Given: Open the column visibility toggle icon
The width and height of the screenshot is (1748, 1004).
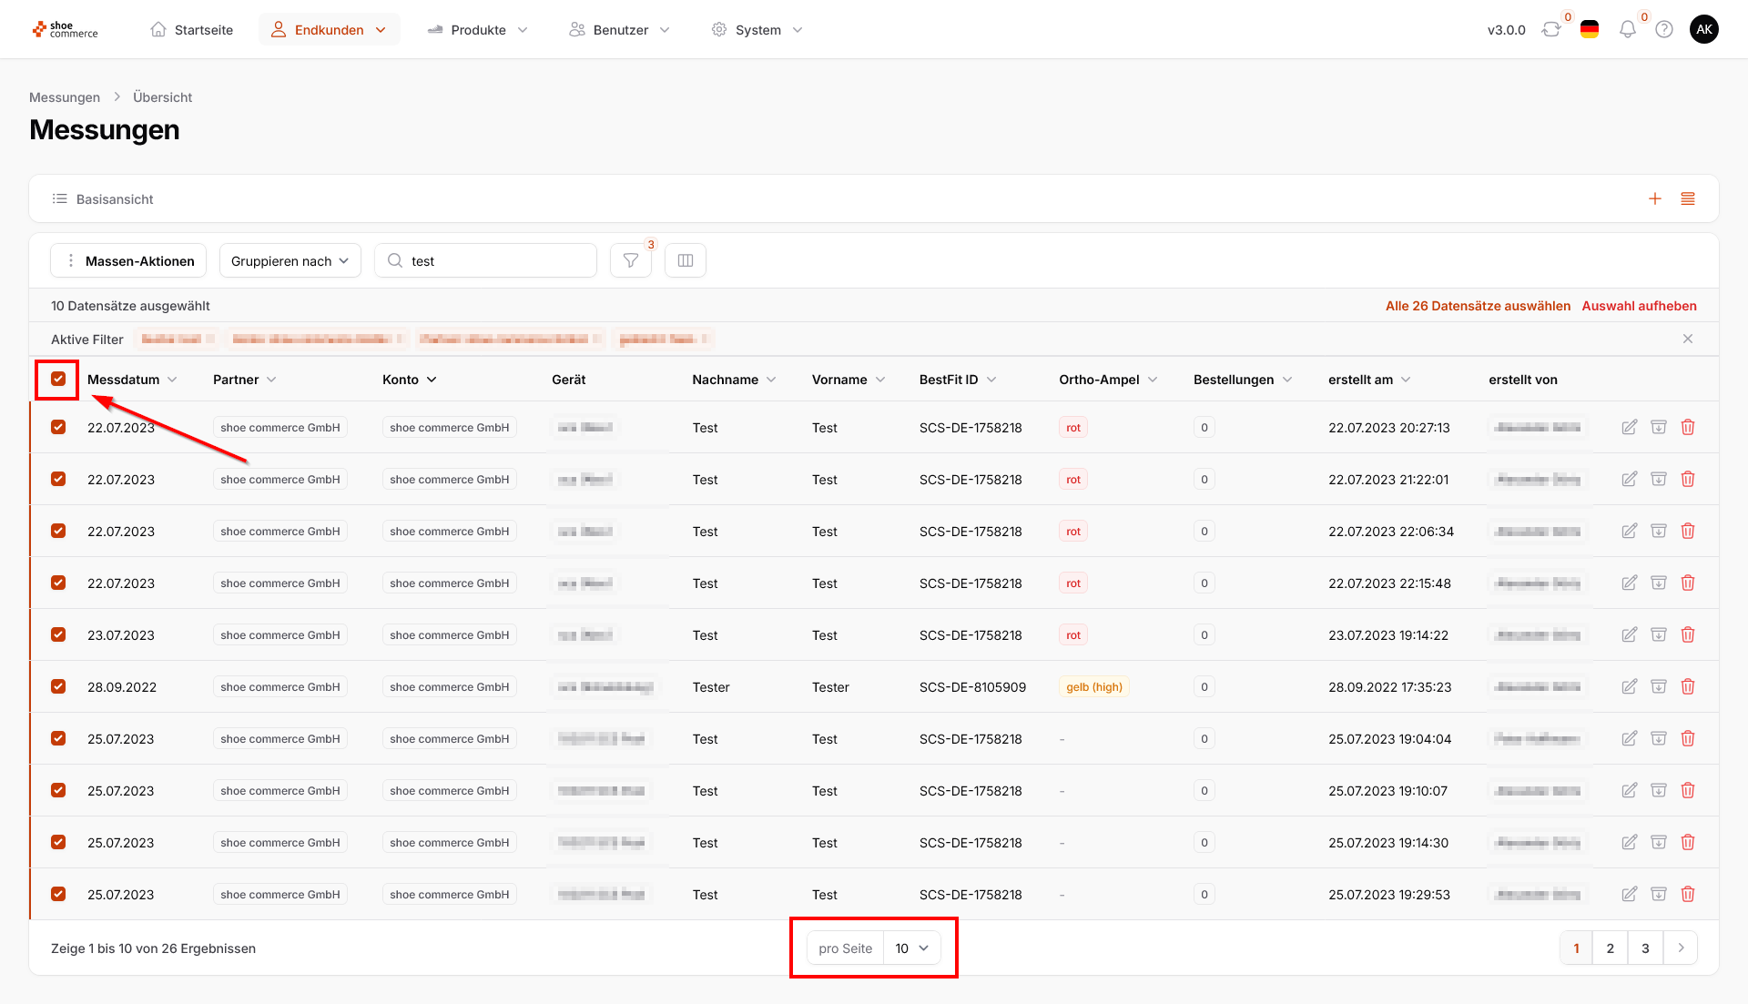Looking at the screenshot, I should coord(686,260).
